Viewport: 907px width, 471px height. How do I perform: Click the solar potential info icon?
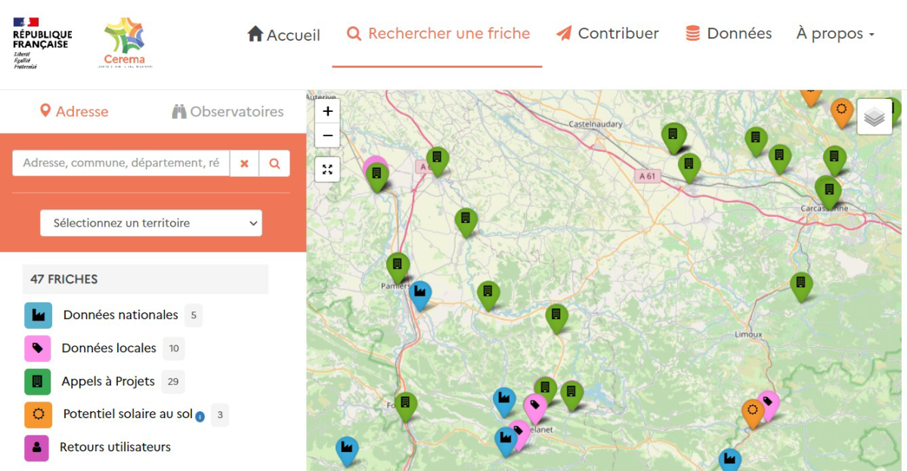[200, 417]
